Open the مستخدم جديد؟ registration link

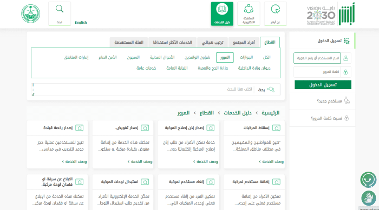329,101
